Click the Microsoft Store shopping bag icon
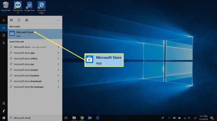Image resolution: width=217 pixels, height=121 pixels. point(12,33)
